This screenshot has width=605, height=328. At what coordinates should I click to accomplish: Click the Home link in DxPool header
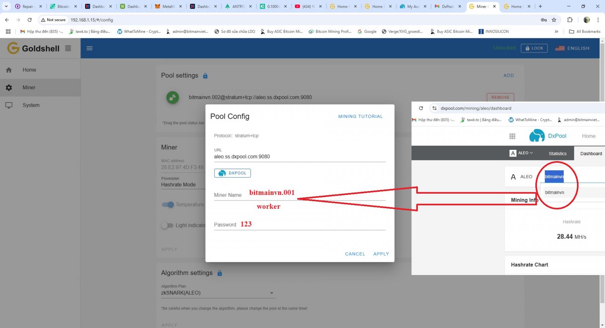tap(589, 136)
